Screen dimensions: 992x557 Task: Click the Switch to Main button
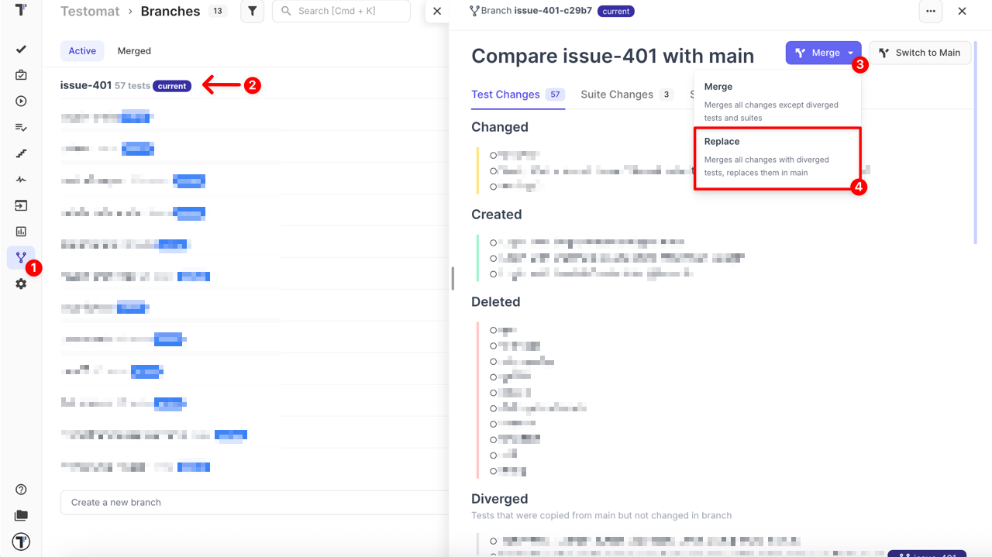919,53
